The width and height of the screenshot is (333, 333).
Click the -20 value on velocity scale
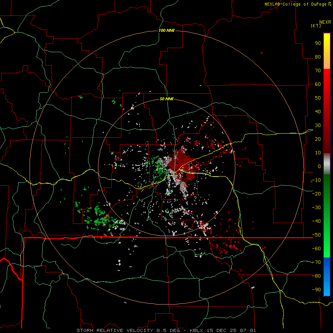316,194
